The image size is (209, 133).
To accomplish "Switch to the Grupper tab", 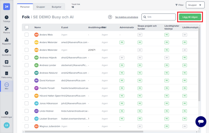I will (41, 7).
